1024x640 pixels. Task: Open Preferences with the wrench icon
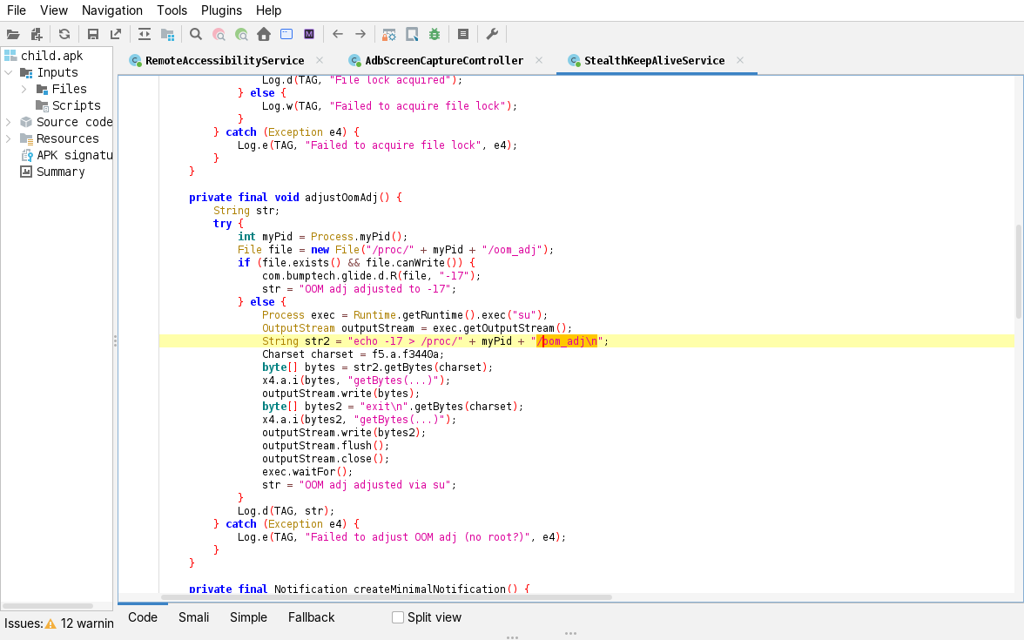click(x=493, y=35)
